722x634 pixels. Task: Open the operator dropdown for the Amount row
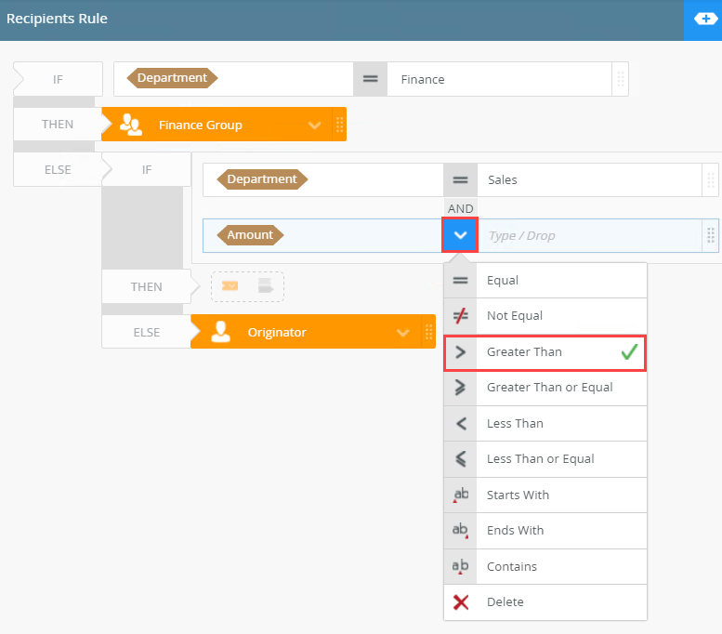click(460, 235)
